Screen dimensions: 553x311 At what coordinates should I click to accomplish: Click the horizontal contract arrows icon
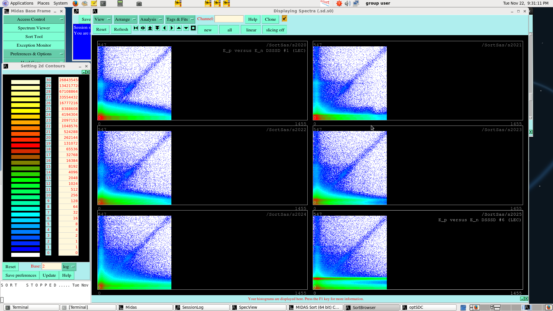pos(136,28)
